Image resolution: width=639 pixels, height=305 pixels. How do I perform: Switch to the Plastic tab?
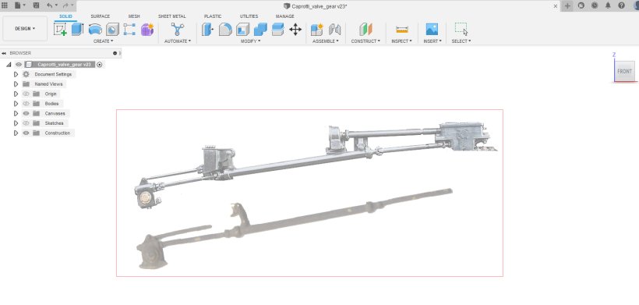pos(213,16)
